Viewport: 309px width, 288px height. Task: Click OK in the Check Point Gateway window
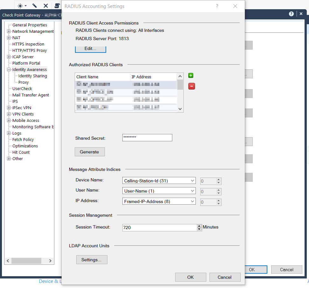point(256,270)
